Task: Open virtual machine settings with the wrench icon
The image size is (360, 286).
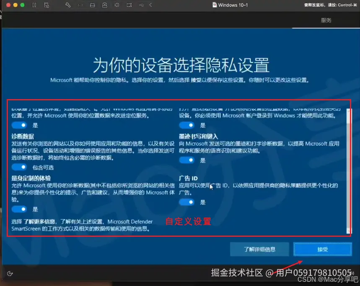Action: pos(68,5)
